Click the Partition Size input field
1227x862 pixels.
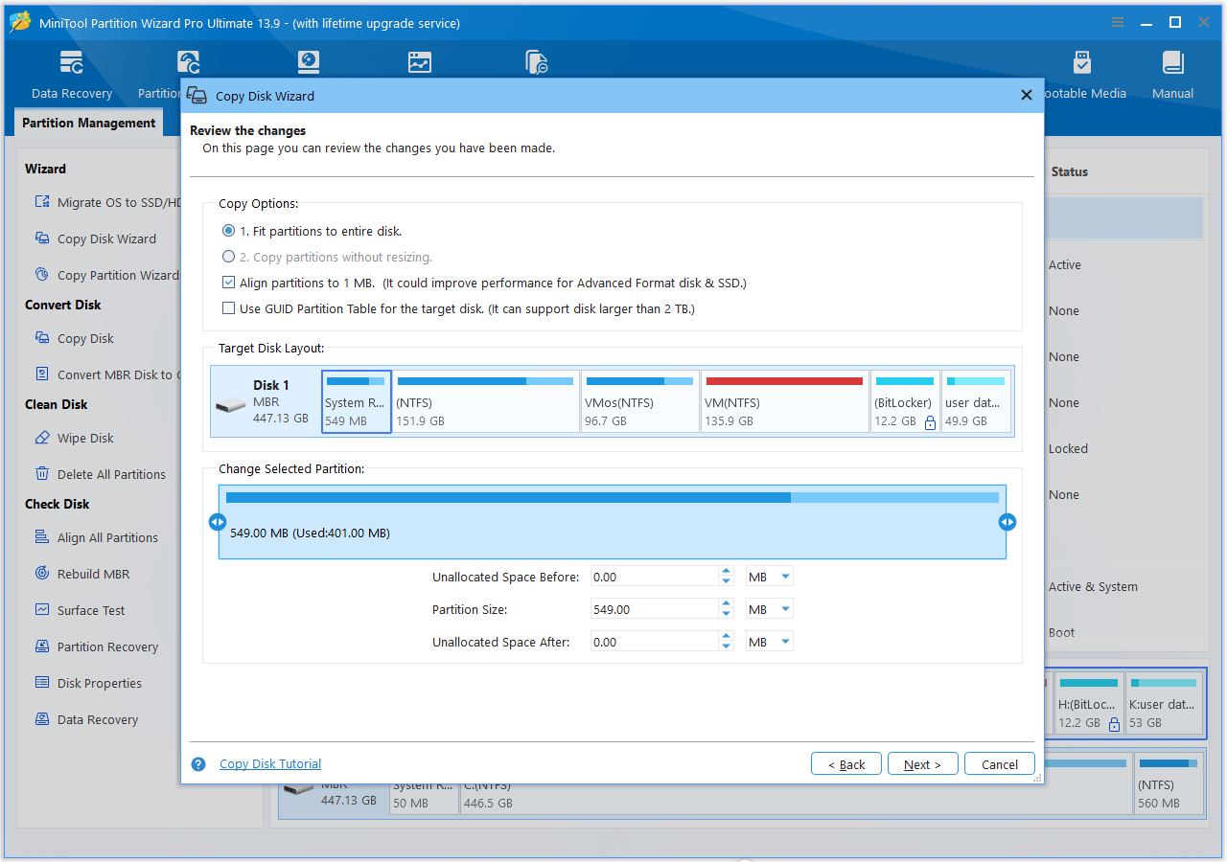655,609
